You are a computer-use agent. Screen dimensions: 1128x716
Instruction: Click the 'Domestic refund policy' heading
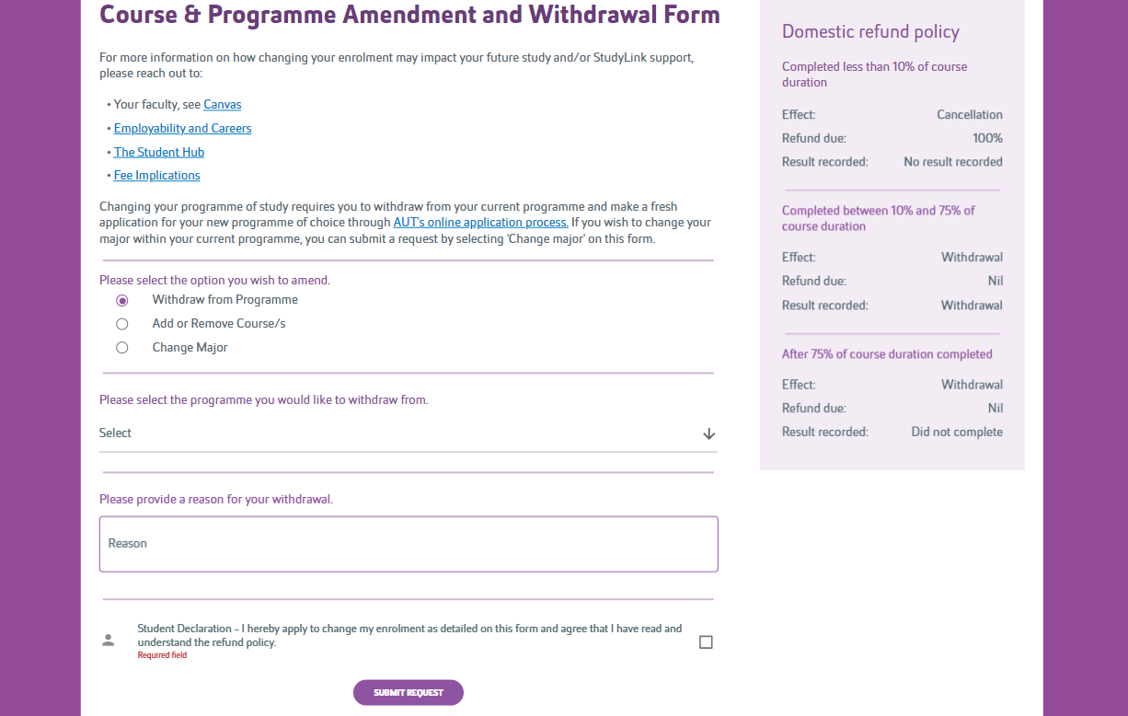(870, 31)
